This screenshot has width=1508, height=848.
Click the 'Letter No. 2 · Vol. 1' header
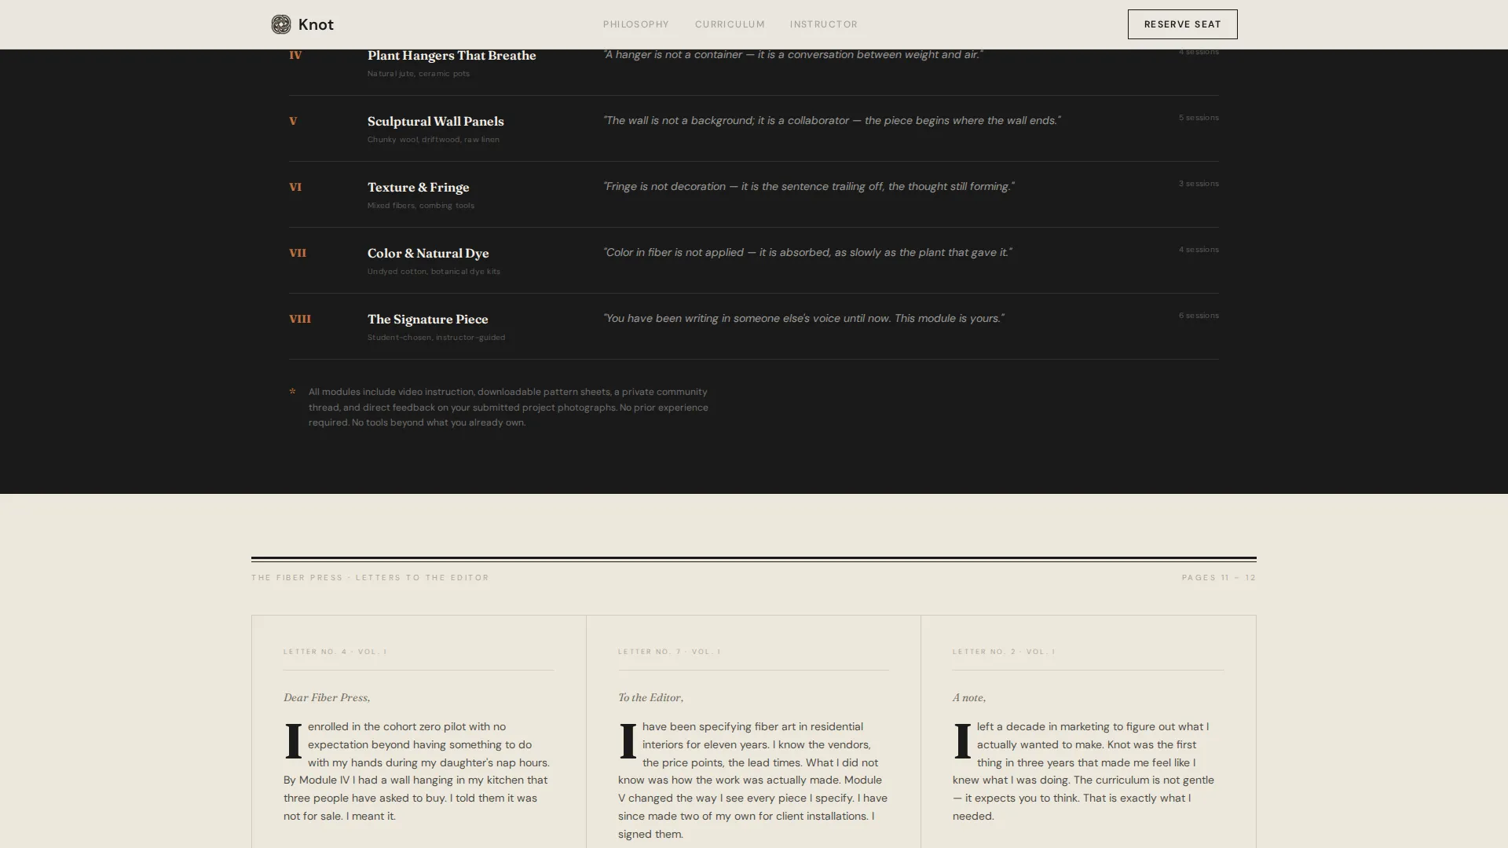1004,652
